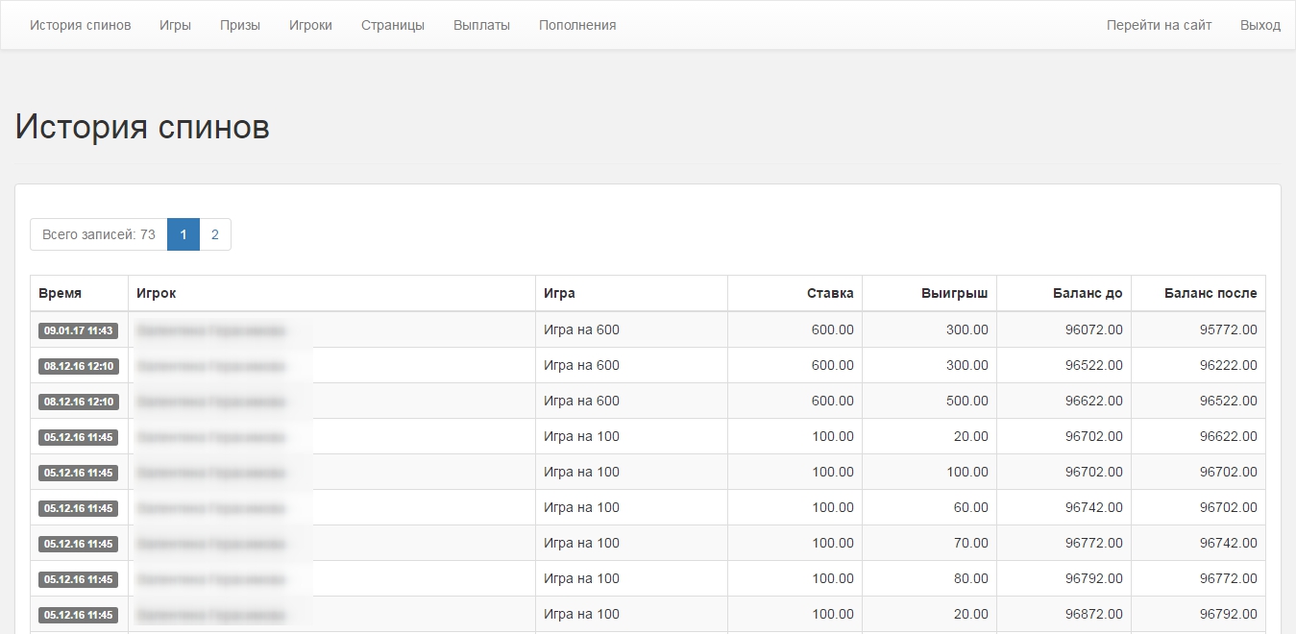1296x634 pixels.
Task: Navigate to Игроки in the navbar
Action: pos(310,25)
